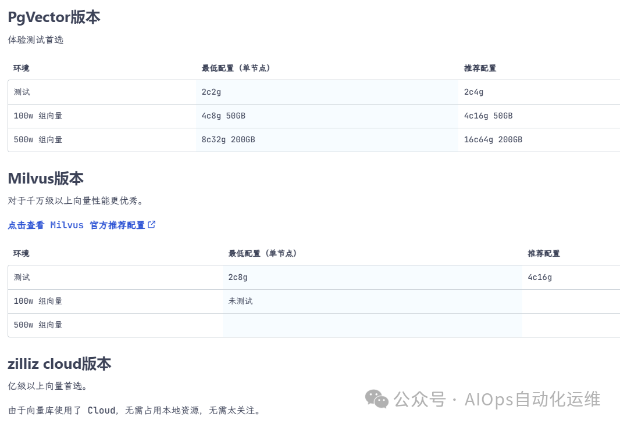Select the Milvus版本 heading
The height and width of the screenshot is (424, 620).
(46, 178)
